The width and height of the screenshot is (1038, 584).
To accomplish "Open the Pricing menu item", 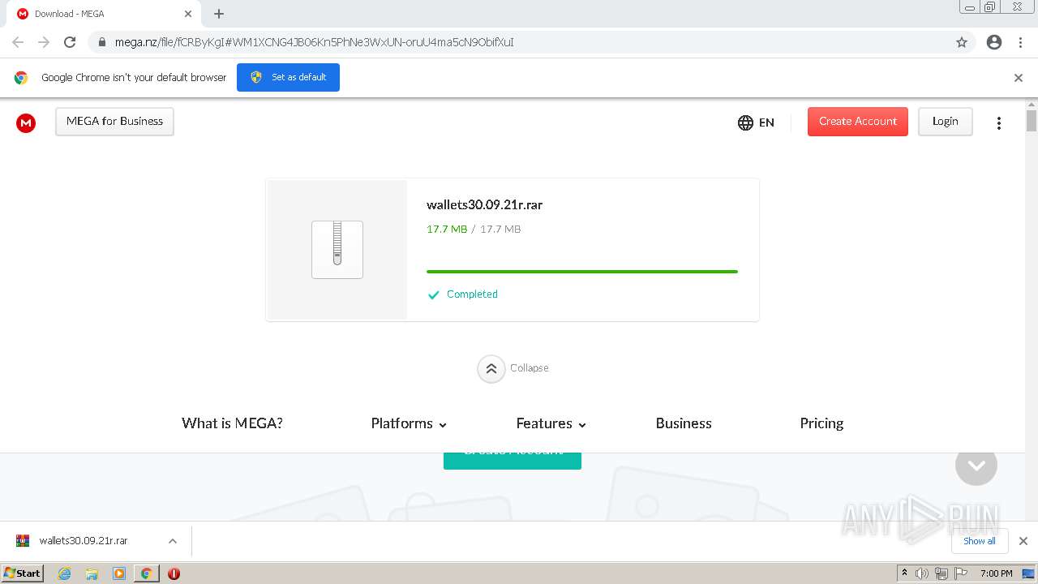I will click(x=821, y=423).
